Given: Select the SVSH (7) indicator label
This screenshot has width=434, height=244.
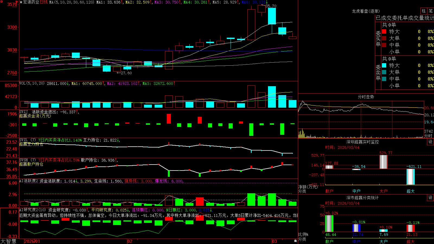Looking at the screenshot, I should (27, 160).
